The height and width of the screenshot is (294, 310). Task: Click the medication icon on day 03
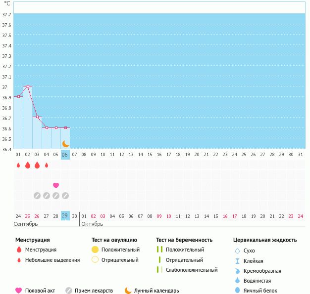coord(37,196)
